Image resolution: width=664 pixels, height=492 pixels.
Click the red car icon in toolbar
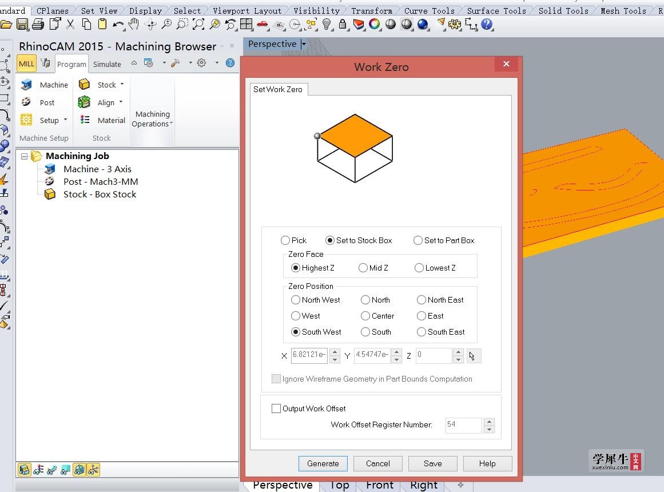tap(262, 24)
